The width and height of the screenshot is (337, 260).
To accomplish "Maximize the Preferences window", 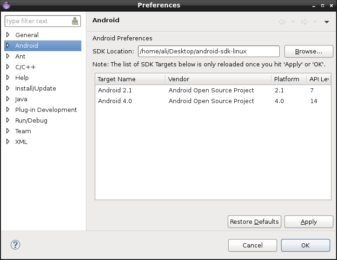I will 323,6.
